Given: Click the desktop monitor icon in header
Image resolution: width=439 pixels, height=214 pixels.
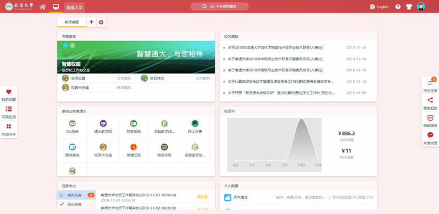Looking at the screenshot, I should [x=55, y=7].
